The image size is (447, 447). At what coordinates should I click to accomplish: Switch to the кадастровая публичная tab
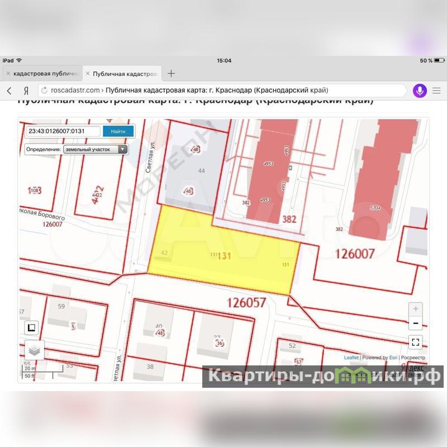coord(45,74)
